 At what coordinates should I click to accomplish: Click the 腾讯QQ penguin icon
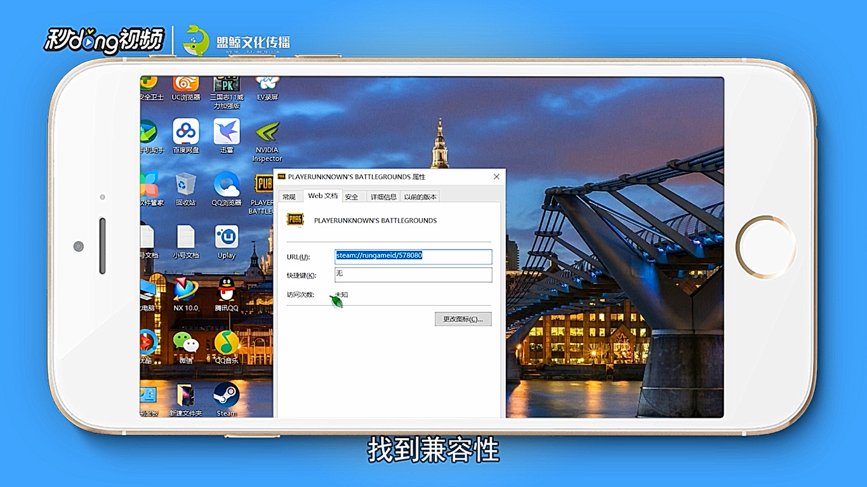pyautogui.click(x=227, y=294)
